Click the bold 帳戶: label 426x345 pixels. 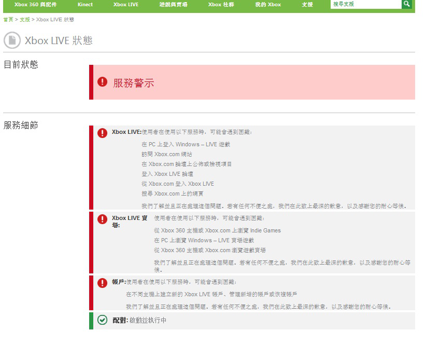(119, 282)
